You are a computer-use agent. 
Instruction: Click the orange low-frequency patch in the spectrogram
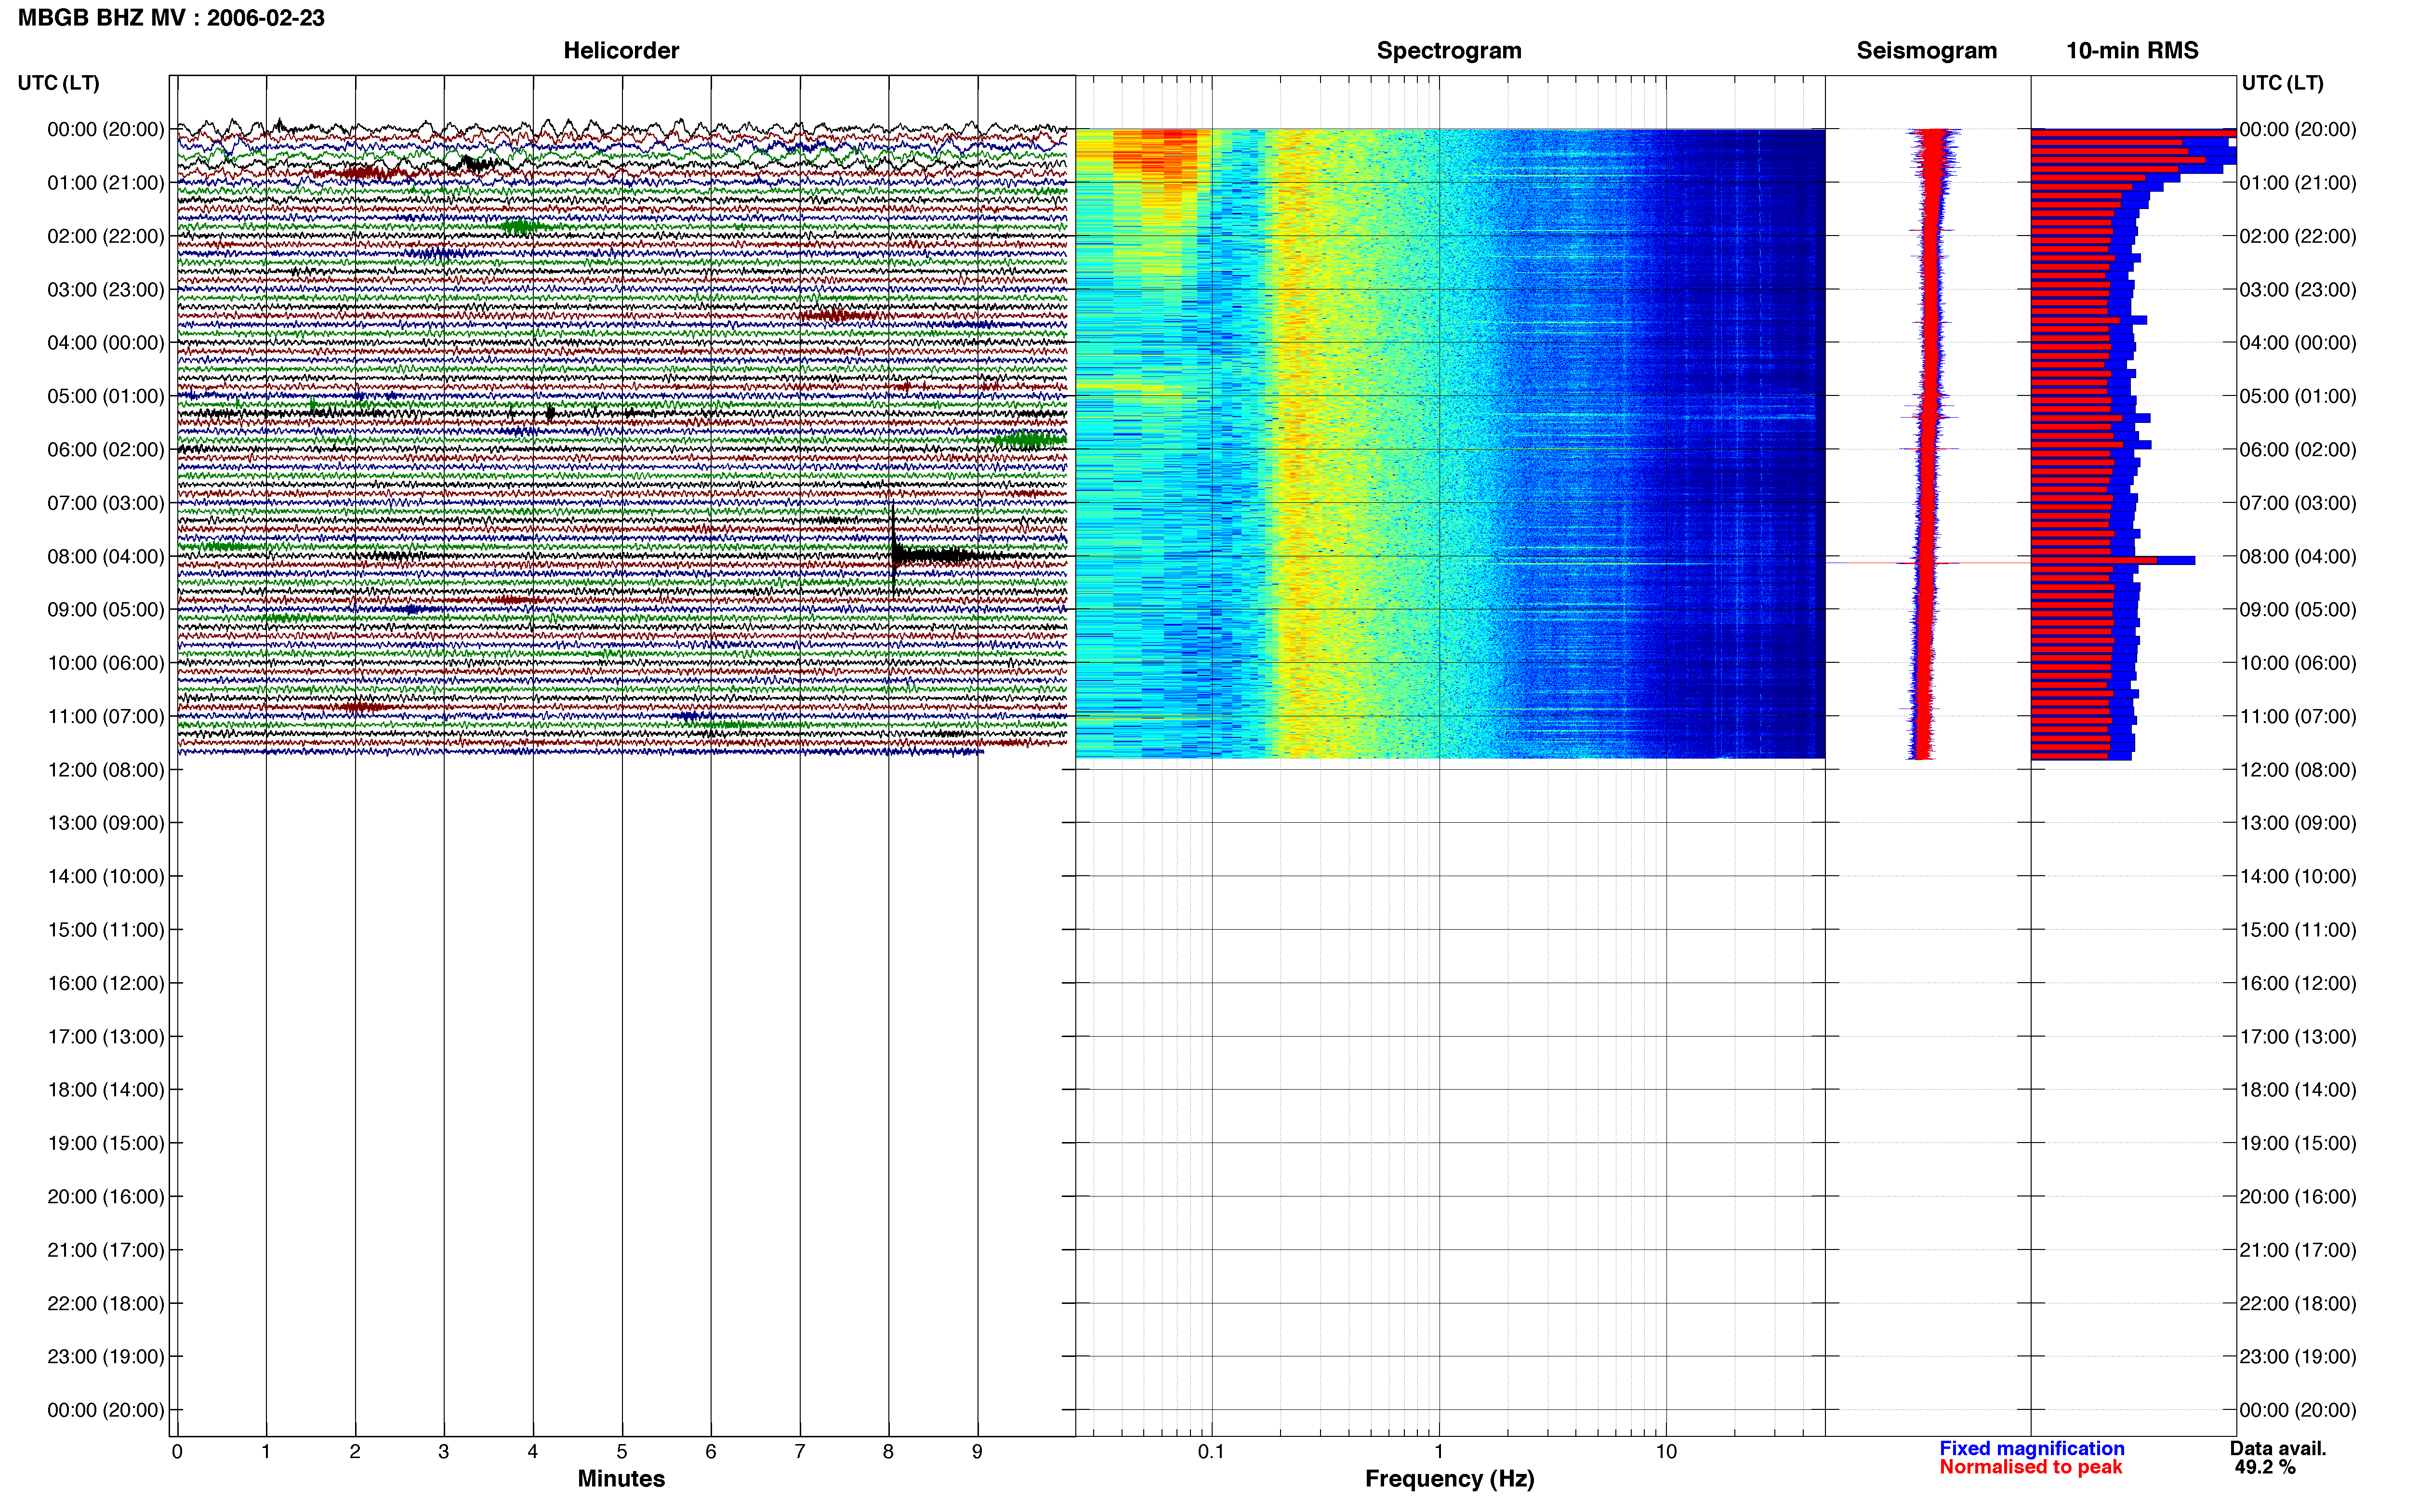[1155, 155]
